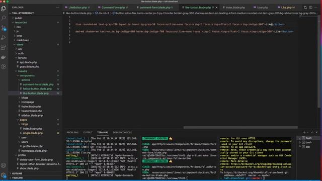Switch to the LikeButton.php tab
Viewport: 322px width, 181px height.
(x=77, y=8)
